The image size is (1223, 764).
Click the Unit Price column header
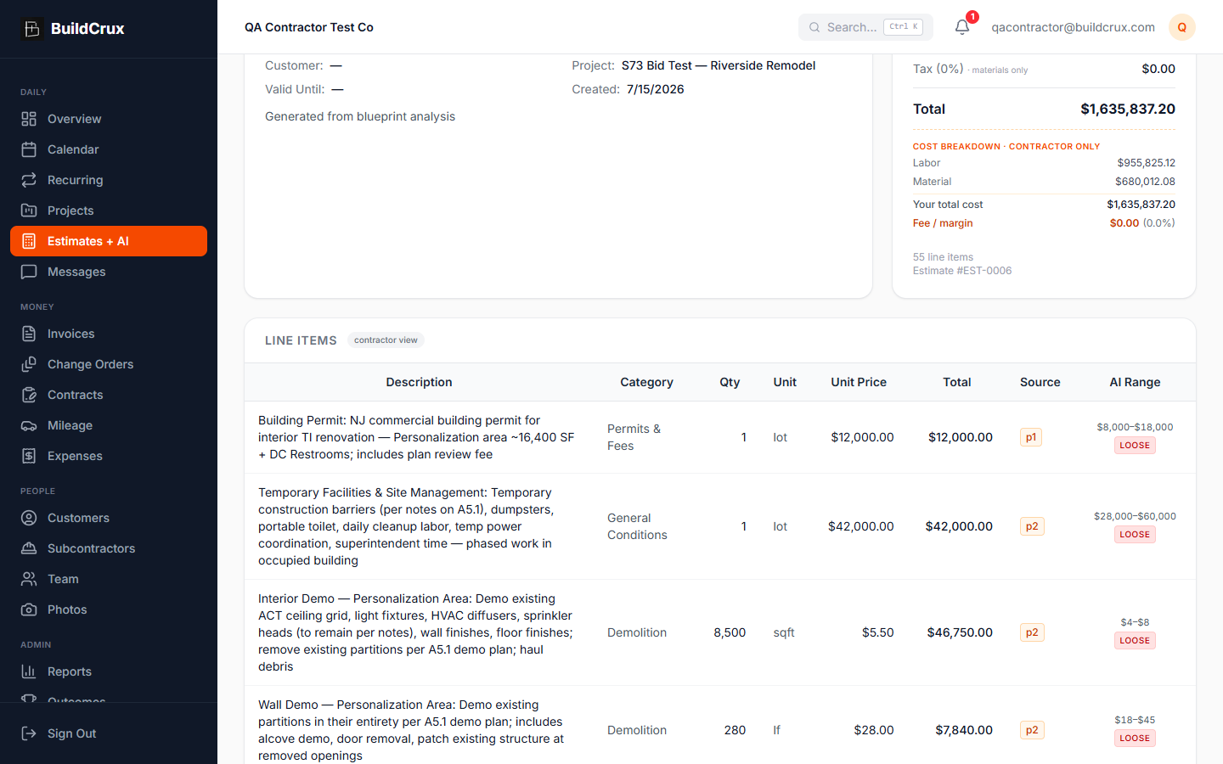pos(859,382)
